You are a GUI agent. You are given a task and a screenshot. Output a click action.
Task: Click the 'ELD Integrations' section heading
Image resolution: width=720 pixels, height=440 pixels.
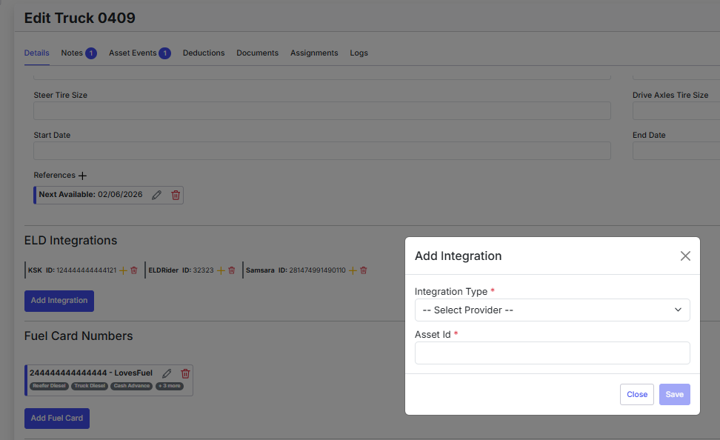[x=70, y=241]
